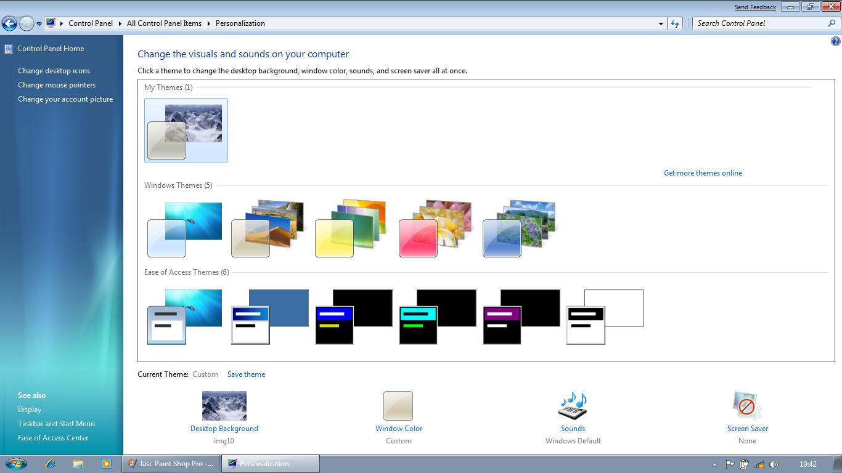Show hidden system tray icons

click(714, 464)
